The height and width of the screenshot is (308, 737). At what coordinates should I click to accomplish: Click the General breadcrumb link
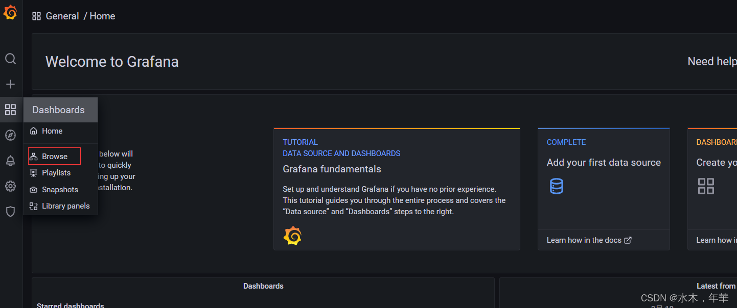(x=62, y=16)
